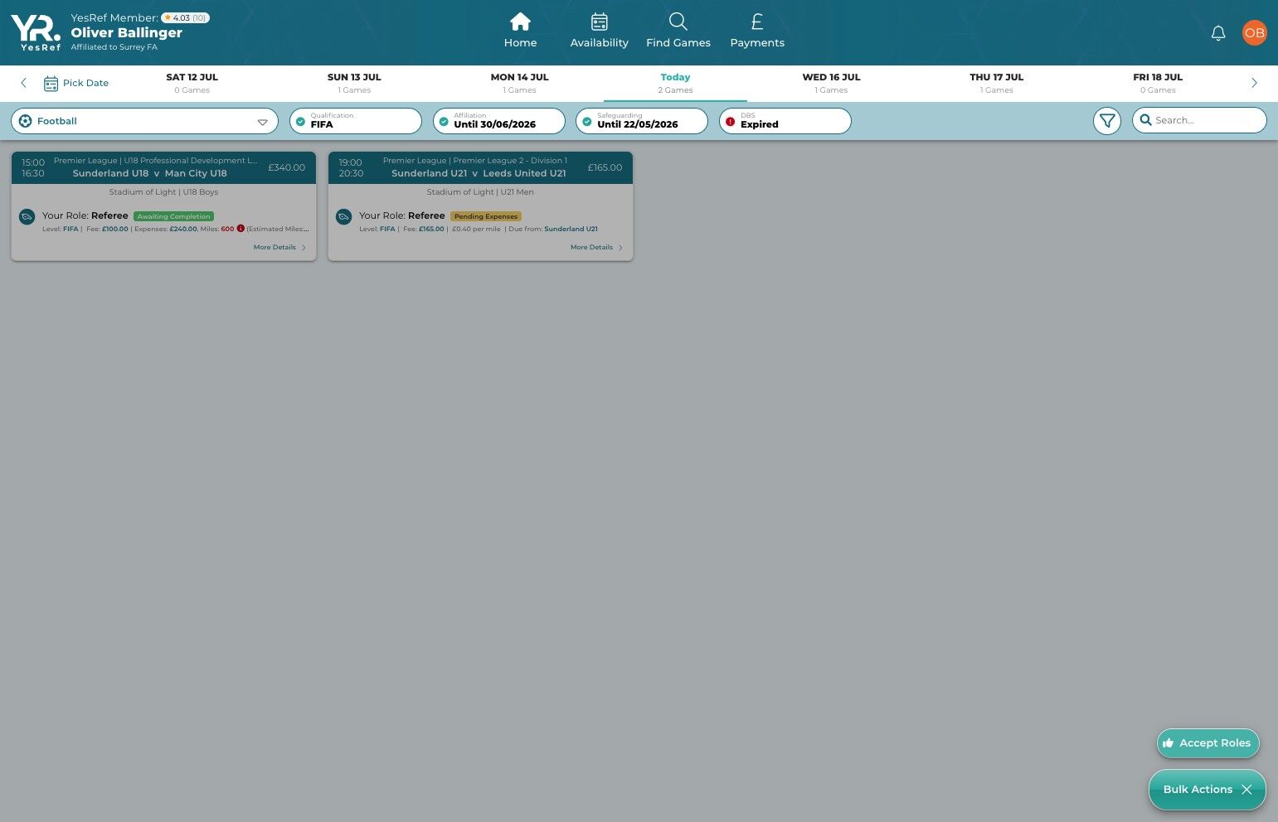Open the Availability calendar page
The image size is (1278, 822).
599,31
